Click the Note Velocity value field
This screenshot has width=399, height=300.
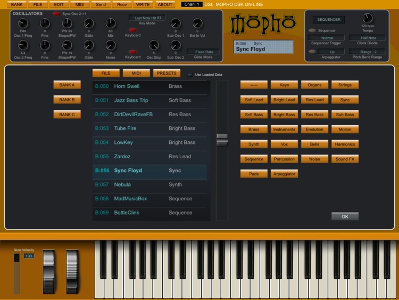point(29,256)
